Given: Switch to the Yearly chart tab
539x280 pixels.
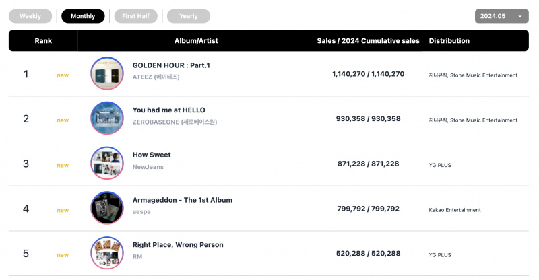Looking at the screenshot, I should (x=189, y=16).
